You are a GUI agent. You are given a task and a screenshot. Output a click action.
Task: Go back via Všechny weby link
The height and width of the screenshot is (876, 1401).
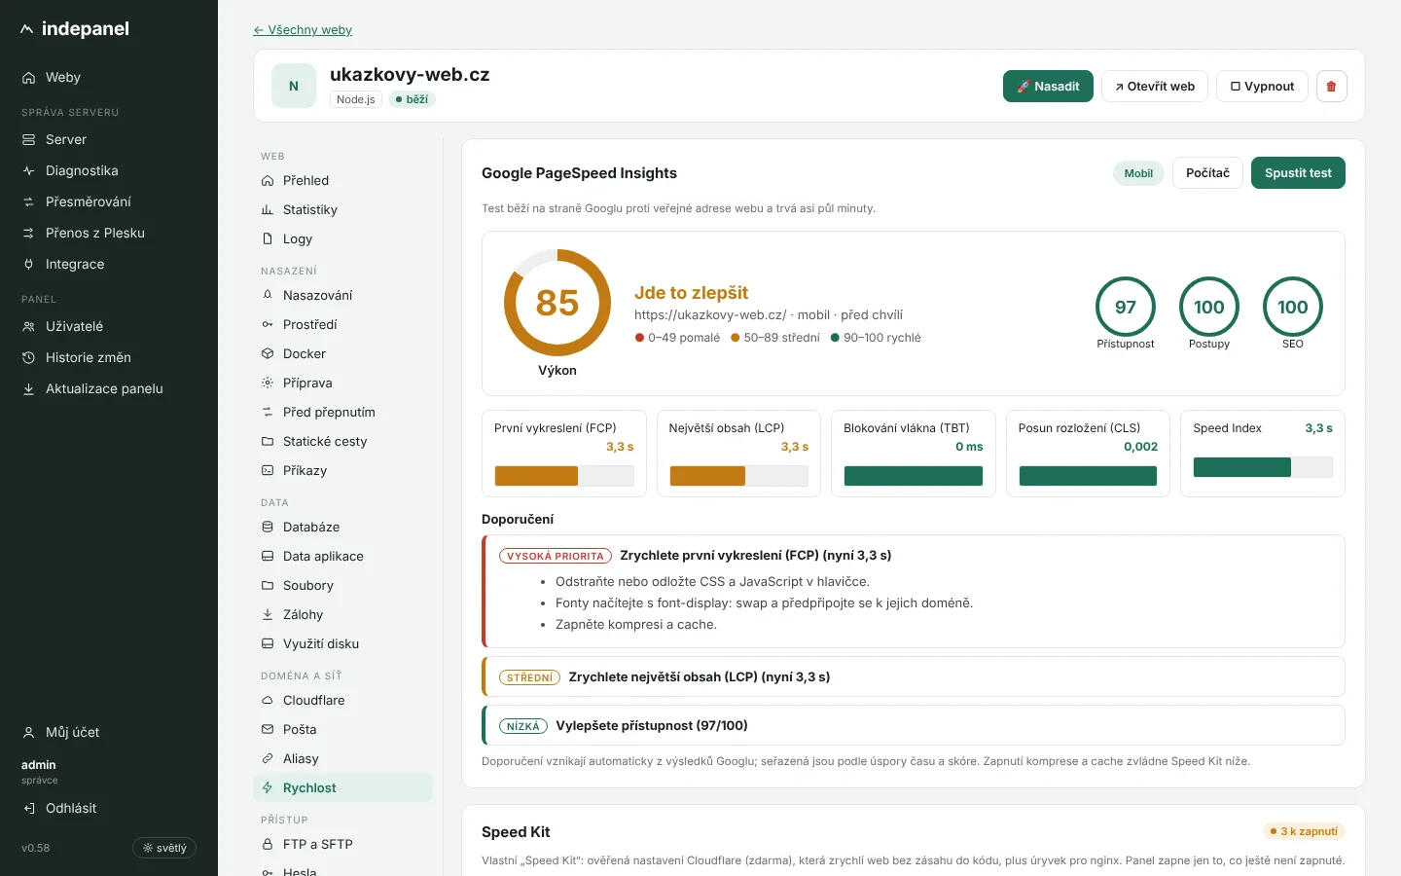pyautogui.click(x=303, y=30)
